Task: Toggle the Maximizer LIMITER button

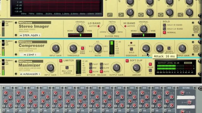Action: coord(61,61)
